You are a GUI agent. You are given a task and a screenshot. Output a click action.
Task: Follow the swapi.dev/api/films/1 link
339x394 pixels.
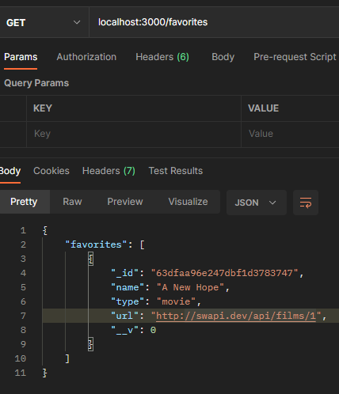236,316
